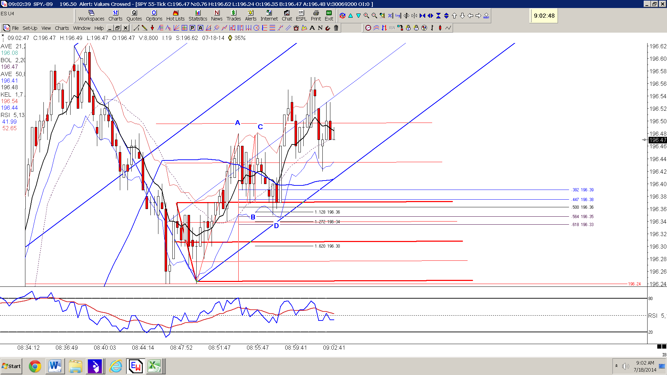
Task: Open Hot Lists with the flame icon
Action: (x=175, y=16)
